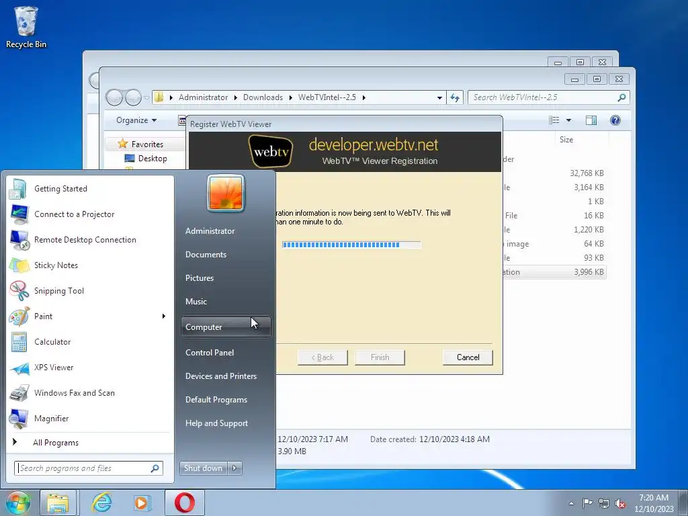Click the registration progress bar
This screenshot has height=516, width=688.
(x=351, y=245)
